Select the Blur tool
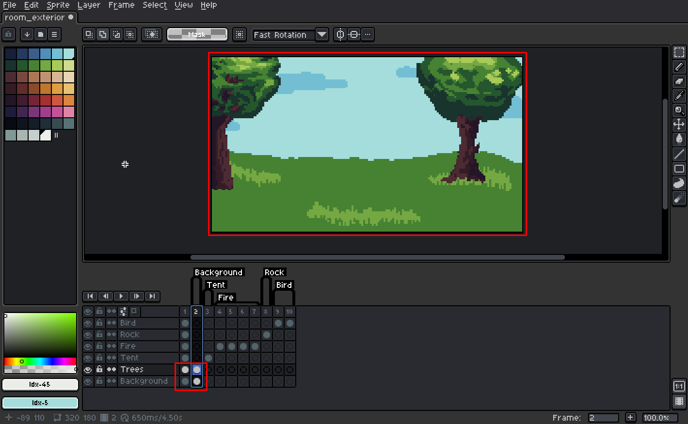 (x=679, y=198)
